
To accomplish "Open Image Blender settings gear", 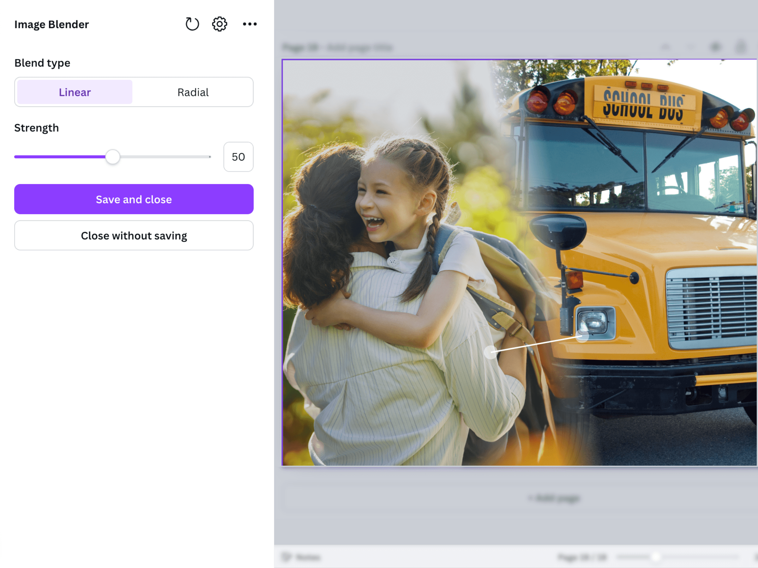I will click(x=219, y=24).
